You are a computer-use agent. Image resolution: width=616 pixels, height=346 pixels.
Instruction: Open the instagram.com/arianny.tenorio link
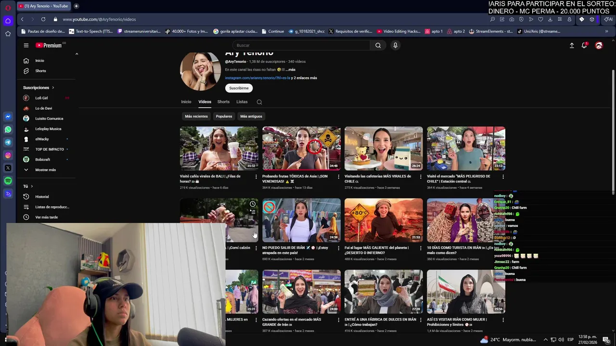[257, 78]
